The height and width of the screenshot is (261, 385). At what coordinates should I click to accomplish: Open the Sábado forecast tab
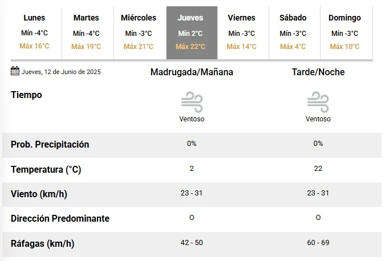pyautogui.click(x=294, y=32)
